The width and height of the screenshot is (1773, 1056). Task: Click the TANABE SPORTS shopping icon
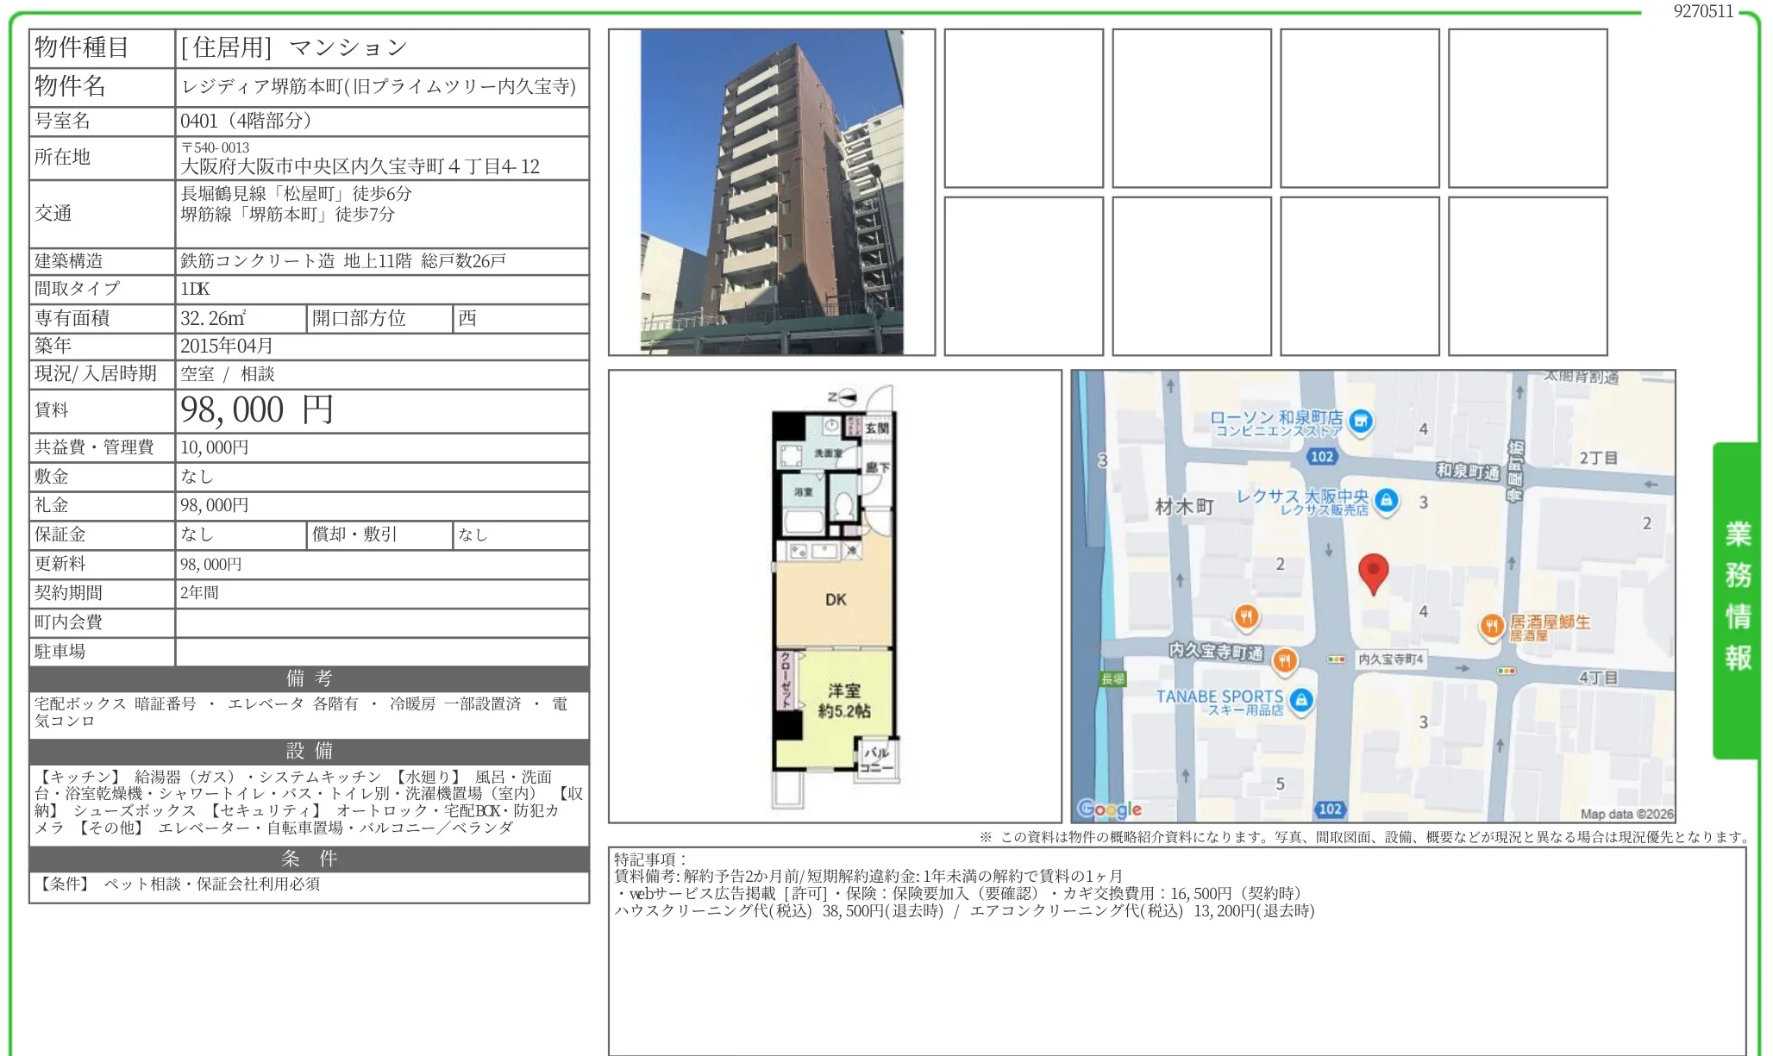click(1301, 700)
